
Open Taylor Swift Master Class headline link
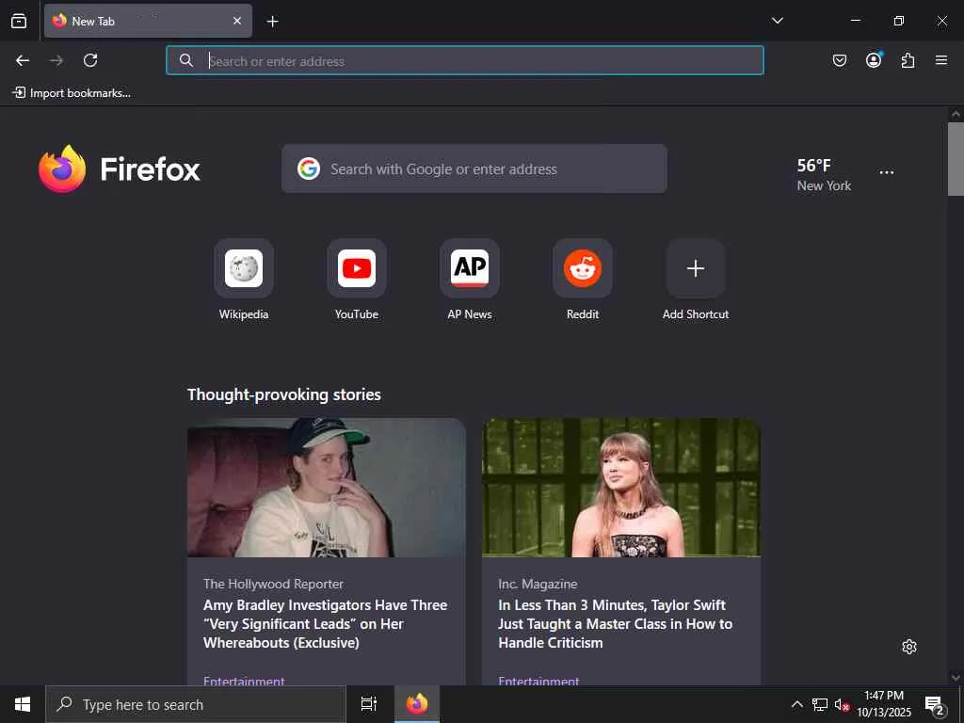(616, 623)
